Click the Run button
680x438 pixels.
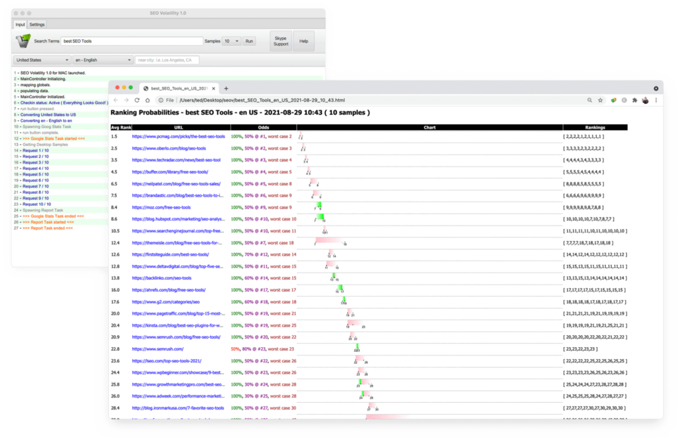pyautogui.click(x=249, y=41)
